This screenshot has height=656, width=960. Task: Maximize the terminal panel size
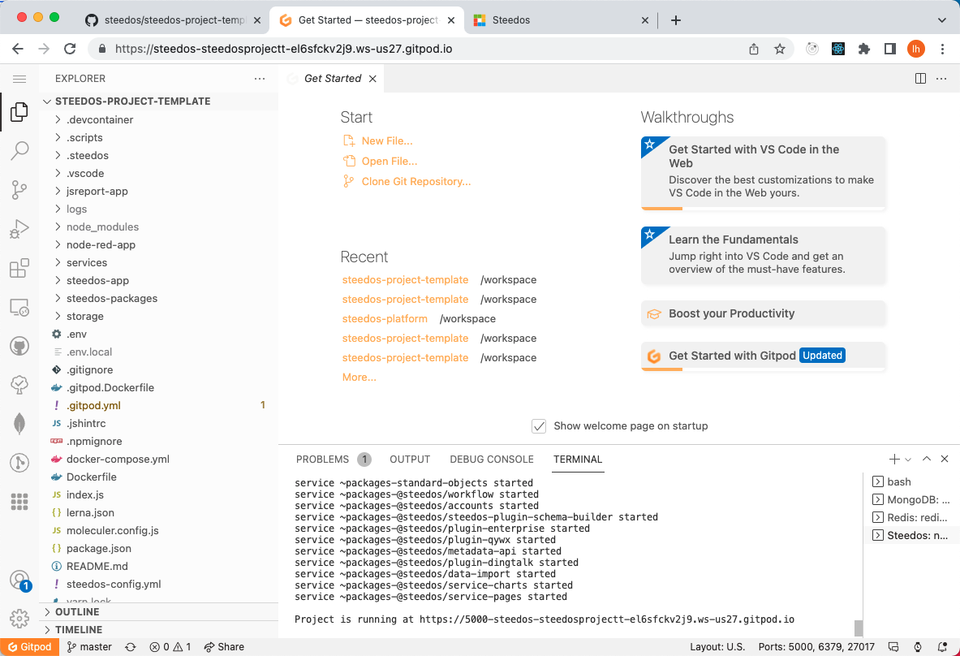click(927, 459)
